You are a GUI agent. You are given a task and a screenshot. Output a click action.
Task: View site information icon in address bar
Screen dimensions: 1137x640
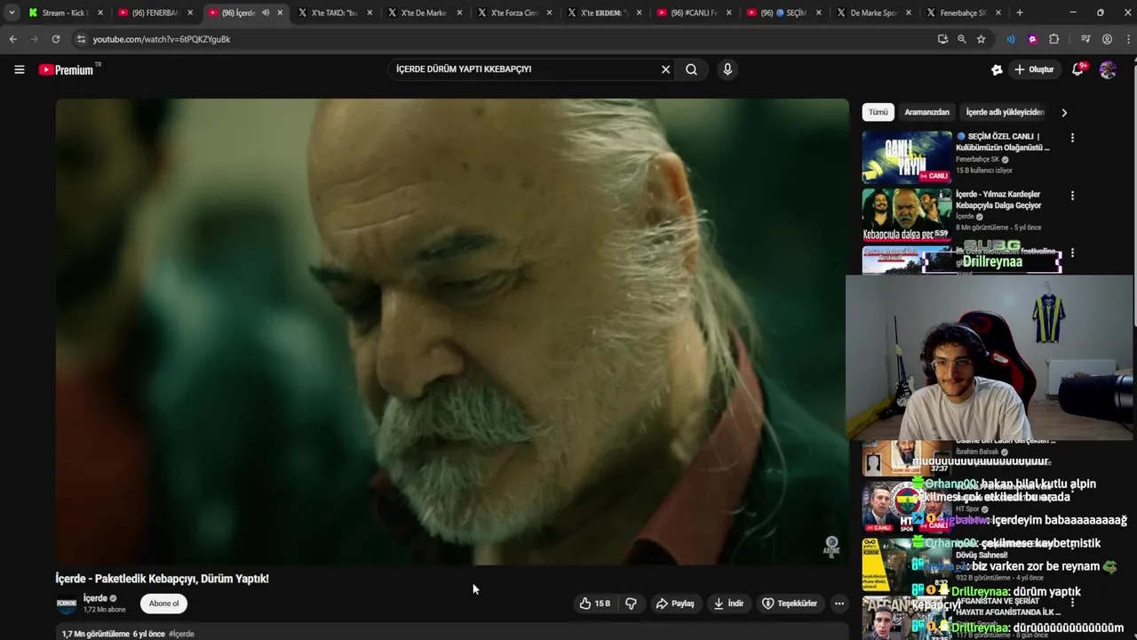81,39
